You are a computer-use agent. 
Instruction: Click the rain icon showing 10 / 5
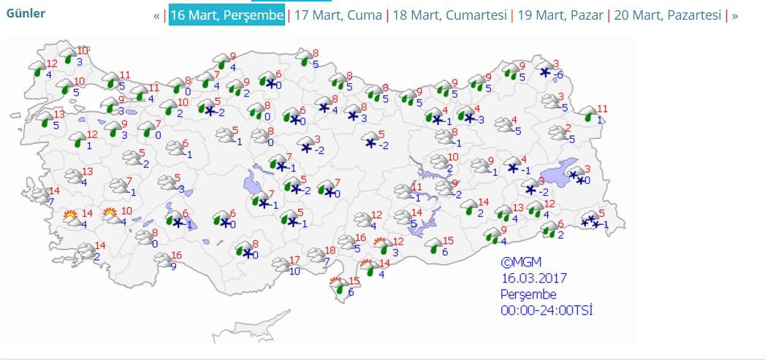coord(65,86)
